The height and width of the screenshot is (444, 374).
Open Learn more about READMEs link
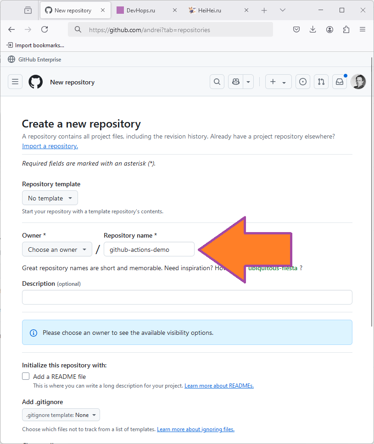click(x=219, y=386)
